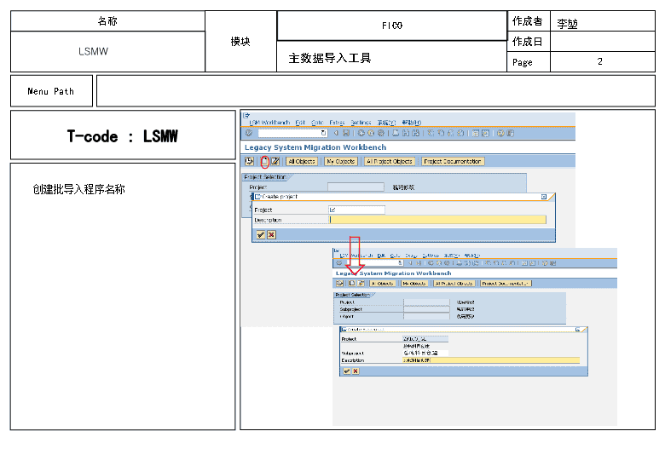Click red Cancel icon in larger window toolbar
The width and height of the screenshot is (665, 460).
[381, 133]
